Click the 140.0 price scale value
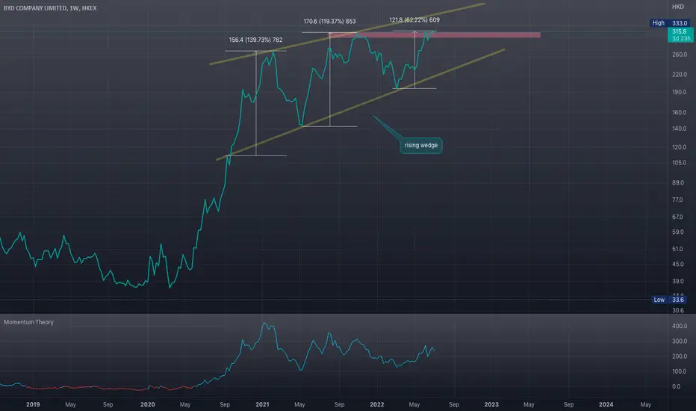The height and width of the screenshot is (411, 696). (679, 129)
